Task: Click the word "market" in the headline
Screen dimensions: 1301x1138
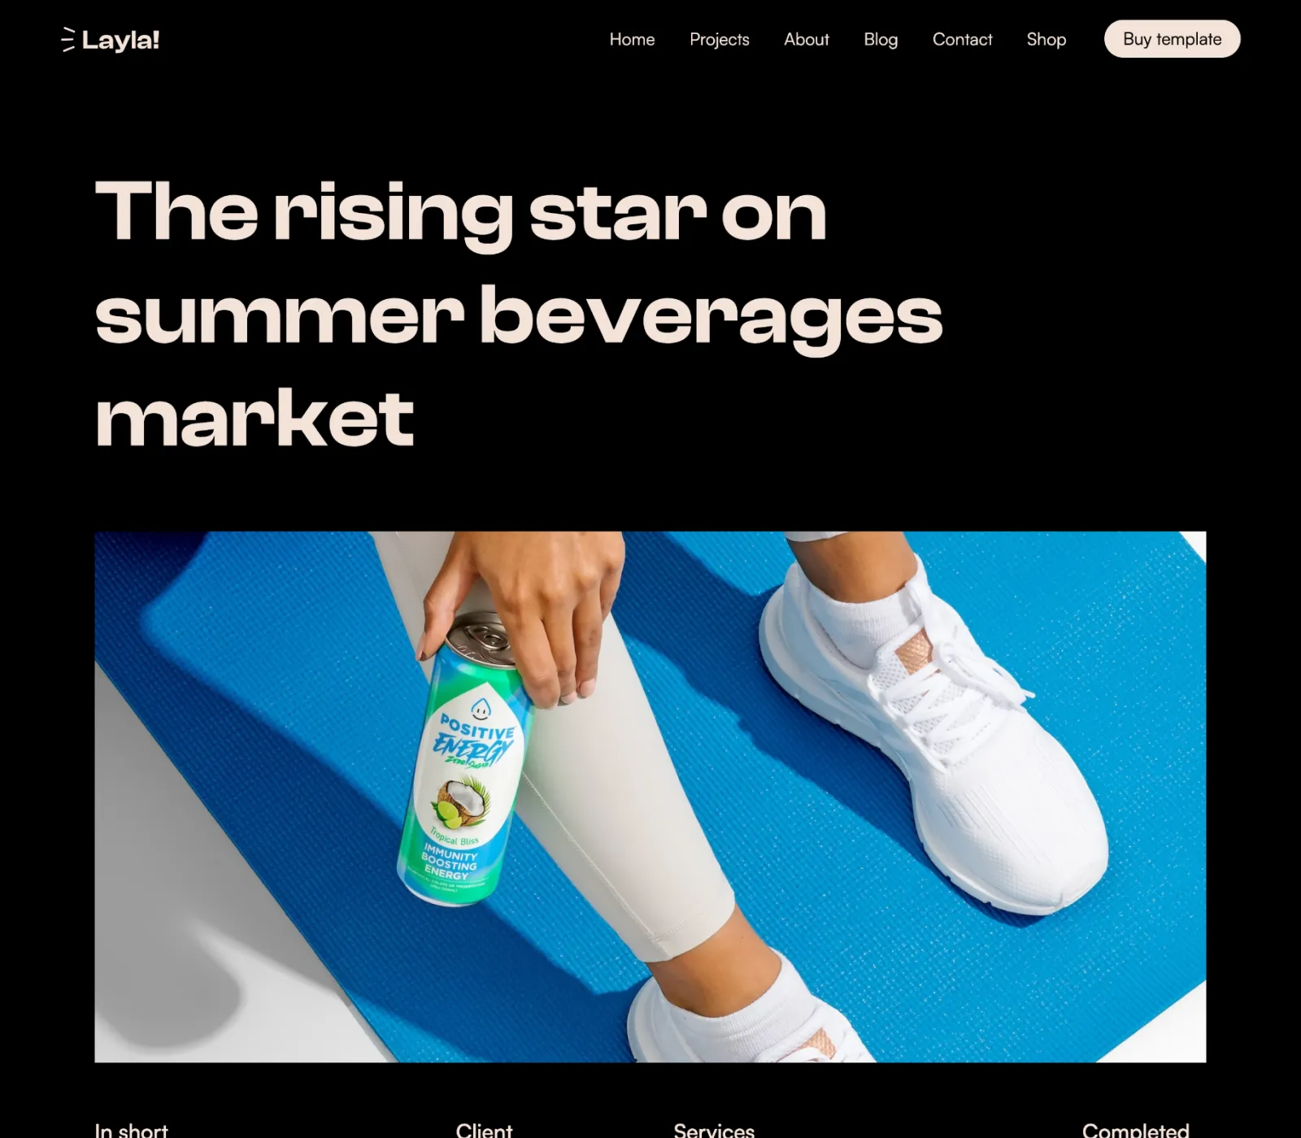Action: click(x=255, y=418)
